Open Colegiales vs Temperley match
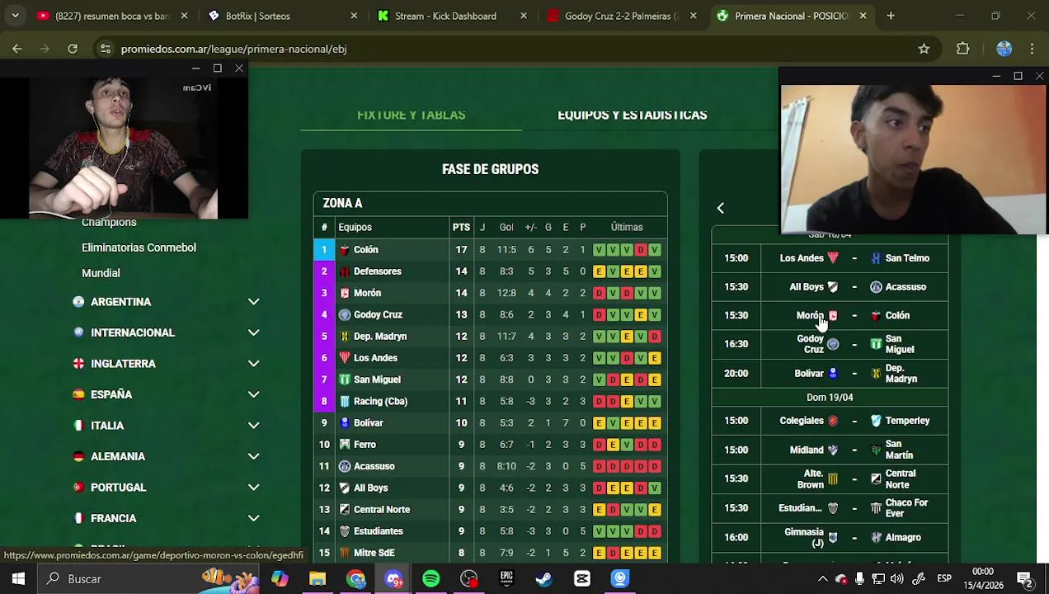Viewport: 1049px width, 594px height. tap(830, 421)
